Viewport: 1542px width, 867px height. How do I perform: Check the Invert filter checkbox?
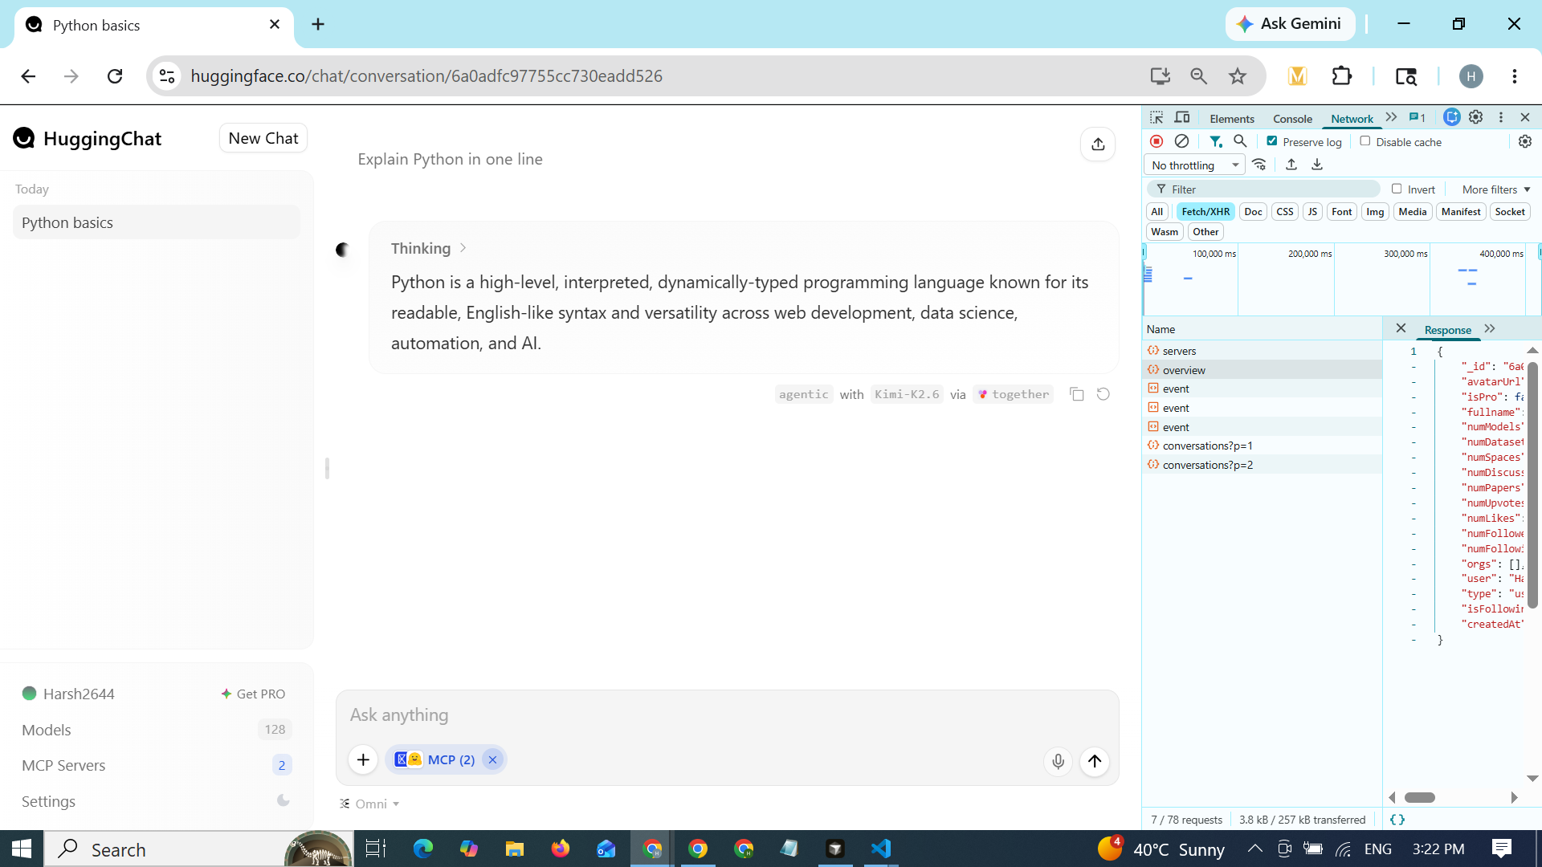(x=1397, y=189)
